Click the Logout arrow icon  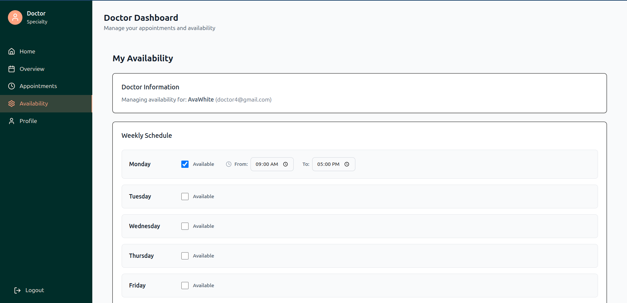pos(17,290)
